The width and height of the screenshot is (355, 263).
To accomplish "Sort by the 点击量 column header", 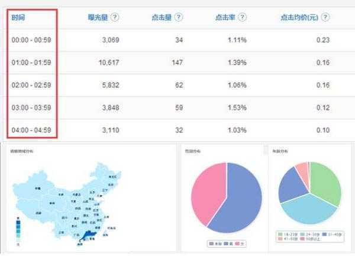I will coord(162,17).
